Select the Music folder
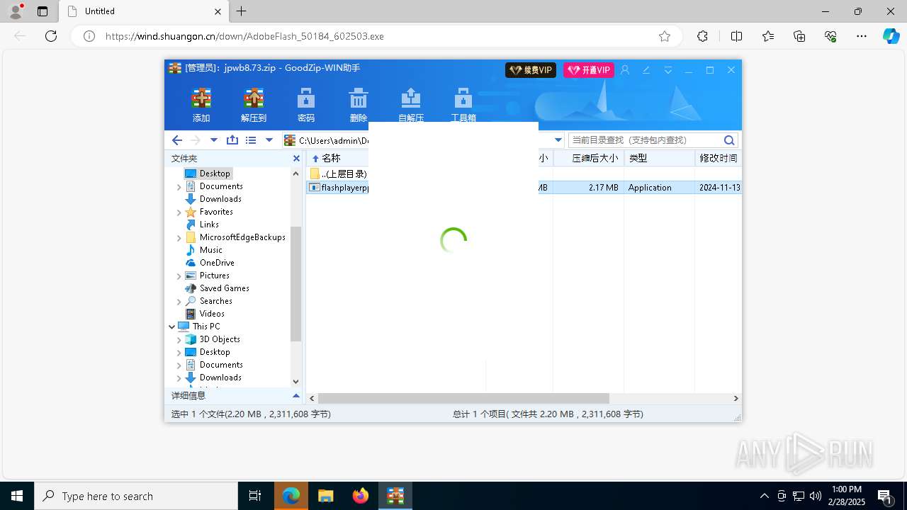 [211, 250]
